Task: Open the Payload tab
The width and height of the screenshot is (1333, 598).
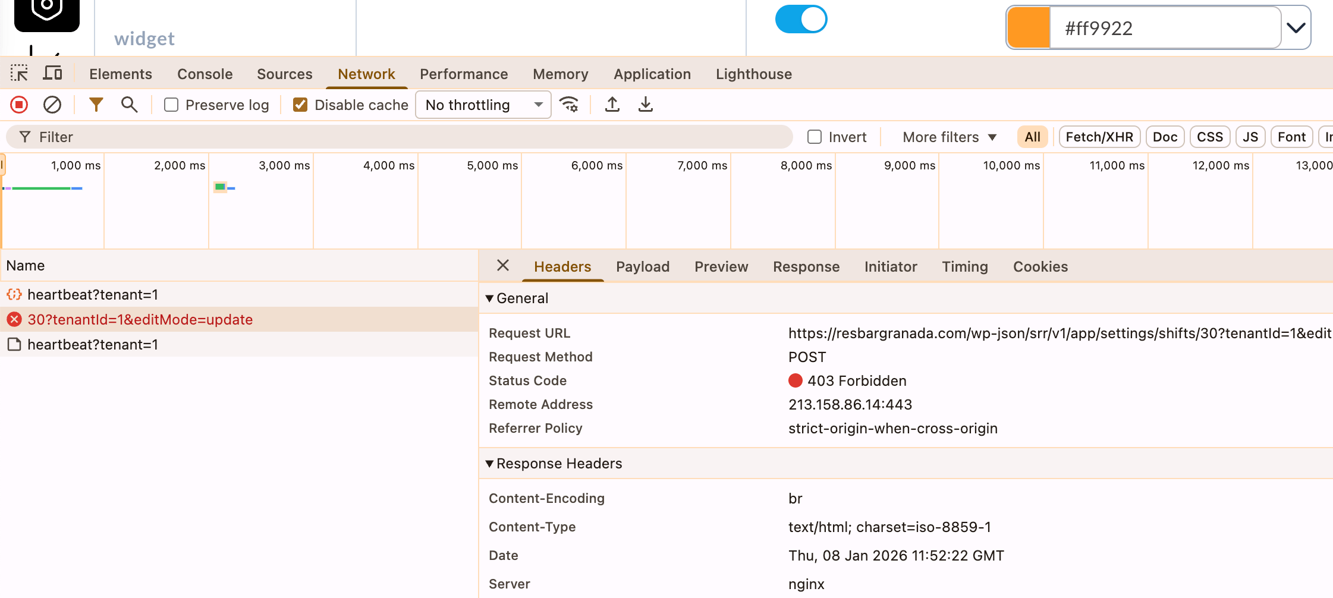Action: click(643, 267)
